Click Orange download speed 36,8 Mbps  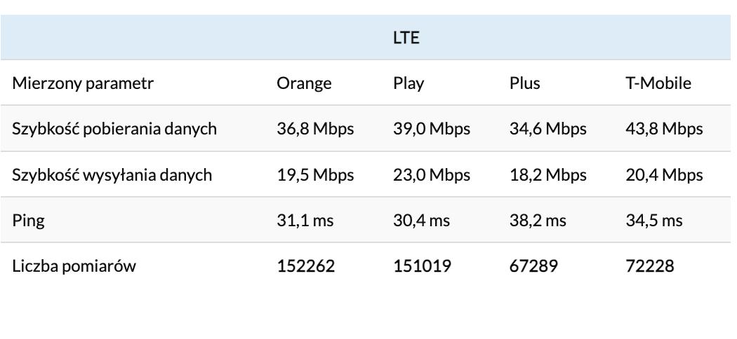[315, 129]
